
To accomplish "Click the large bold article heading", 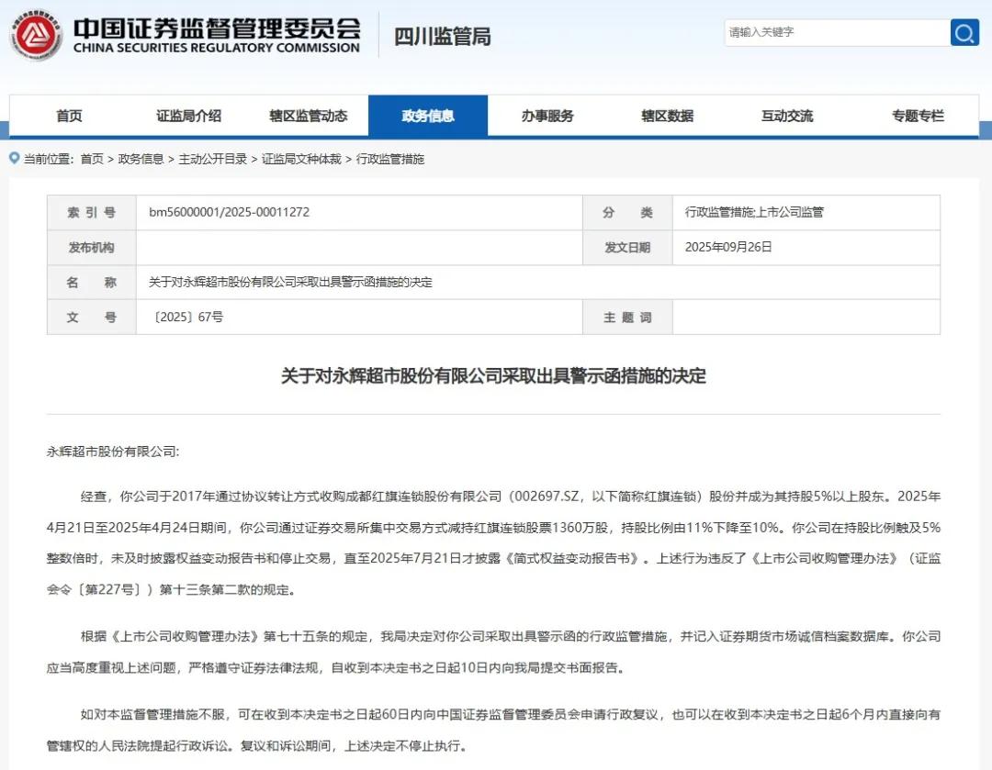I will tap(493, 375).
